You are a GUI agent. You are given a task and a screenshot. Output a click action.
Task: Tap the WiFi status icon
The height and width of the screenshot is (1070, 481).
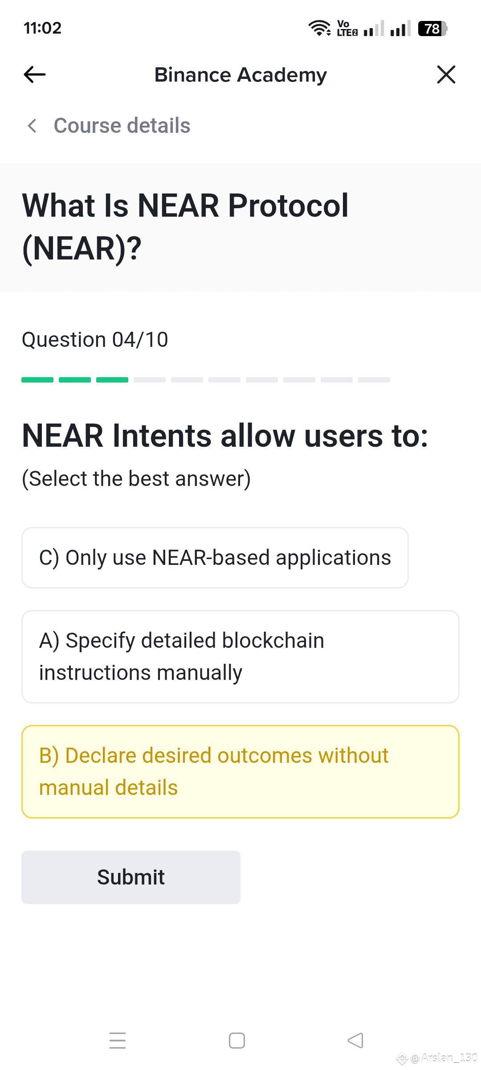click(319, 28)
